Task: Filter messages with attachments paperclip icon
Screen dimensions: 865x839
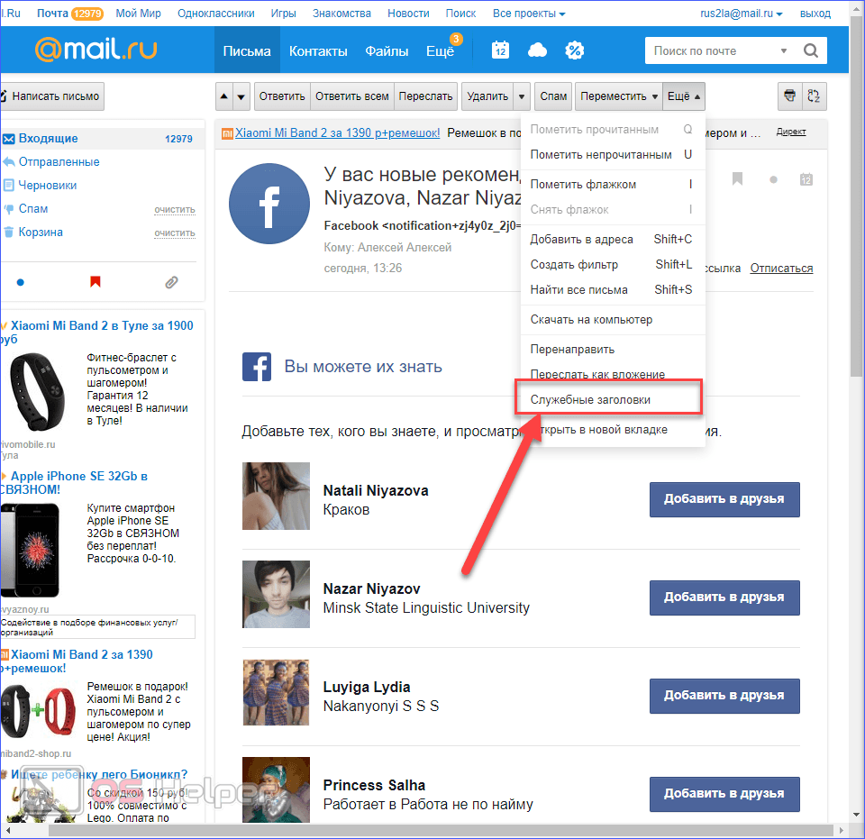Action: (x=171, y=282)
